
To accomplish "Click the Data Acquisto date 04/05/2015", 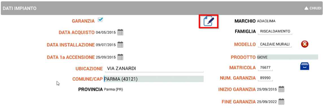I will 106,32.
